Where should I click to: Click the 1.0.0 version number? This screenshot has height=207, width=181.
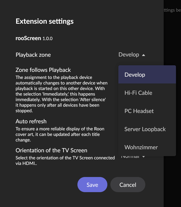coord(48,39)
